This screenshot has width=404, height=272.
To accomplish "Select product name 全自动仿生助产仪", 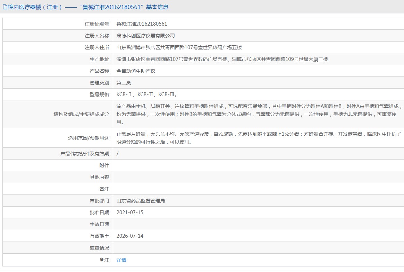I will [x=136, y=71].
